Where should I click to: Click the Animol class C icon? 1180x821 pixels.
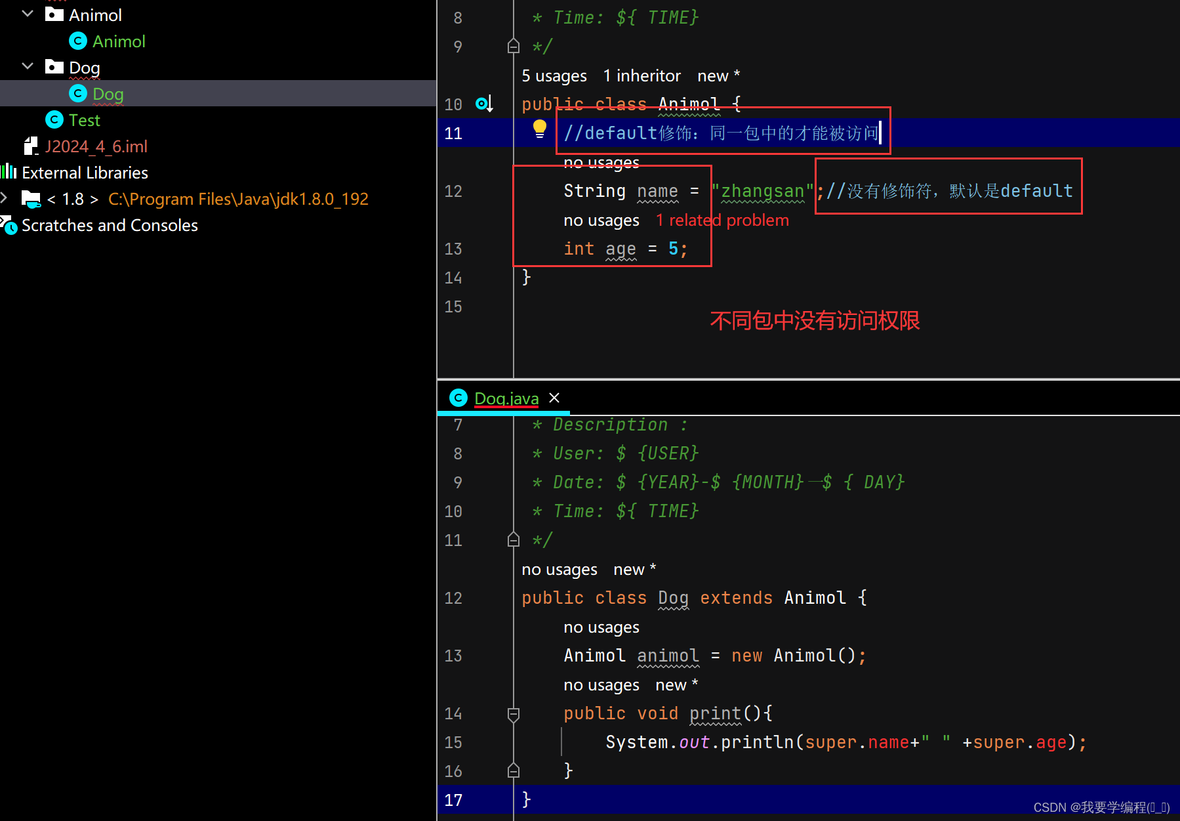[78, 41]
